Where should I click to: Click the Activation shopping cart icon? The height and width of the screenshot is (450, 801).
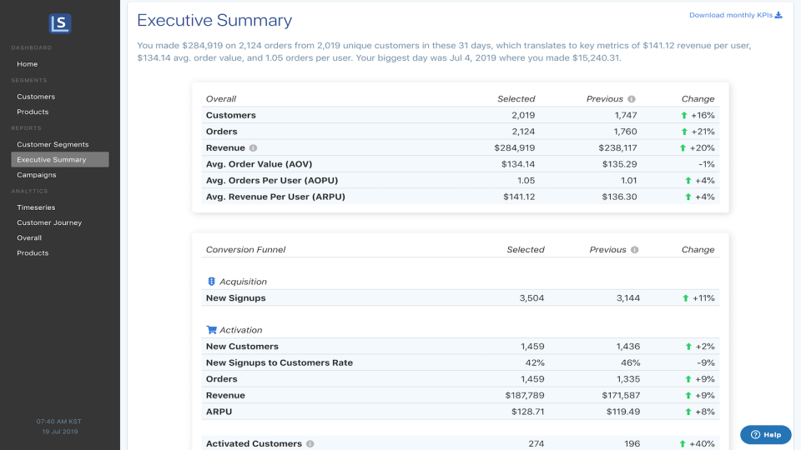pos(211,330)
